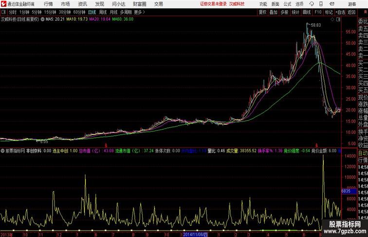
Task: Add stock via +自选 button
Action: [x=340, y=12]
